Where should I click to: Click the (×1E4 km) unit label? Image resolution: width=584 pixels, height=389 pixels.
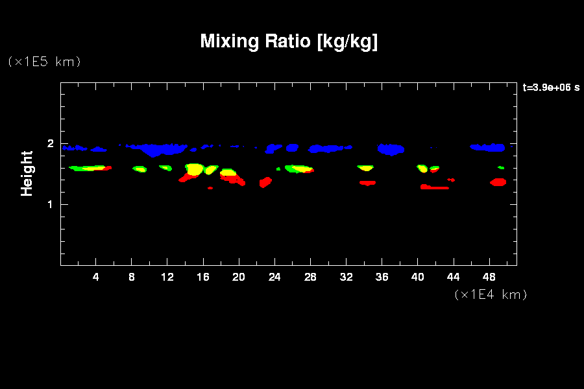pyautogui.click(x=491, y=294)
